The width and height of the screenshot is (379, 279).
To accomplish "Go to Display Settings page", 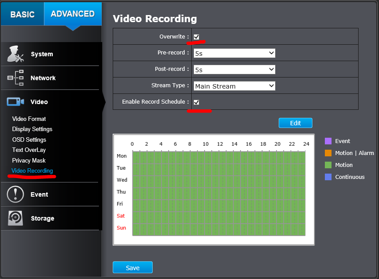I will [32, 129].
